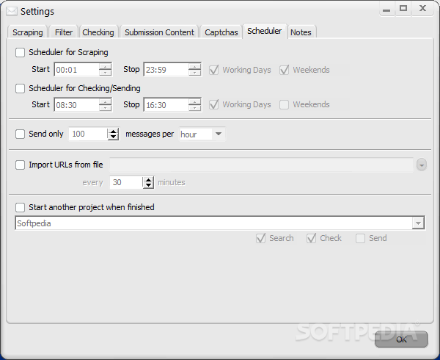Select the Scheduler tab
Viewport: 440px width, 360px height.
pos(264,31)
